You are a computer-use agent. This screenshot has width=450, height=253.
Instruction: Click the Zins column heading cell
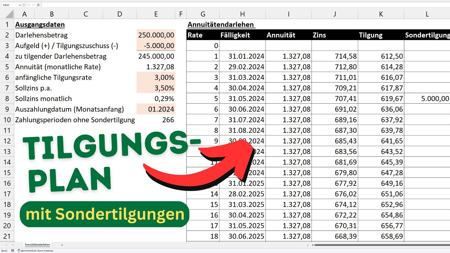(x=335, y=35)
